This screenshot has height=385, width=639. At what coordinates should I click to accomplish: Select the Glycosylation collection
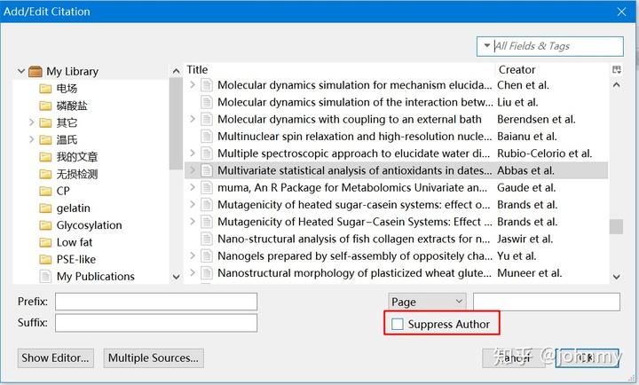[90, 225]
